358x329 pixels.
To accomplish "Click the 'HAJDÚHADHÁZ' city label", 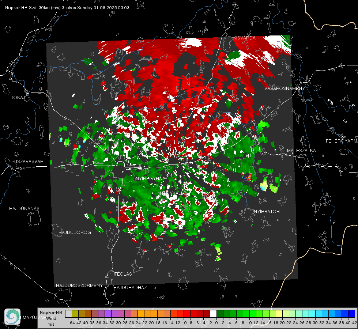I will [130, 287].
